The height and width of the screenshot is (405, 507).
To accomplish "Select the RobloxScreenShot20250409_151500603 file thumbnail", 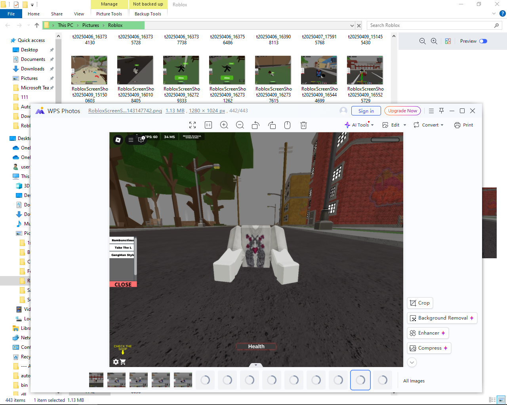I will pyautogui.click(x=89, y=70).
